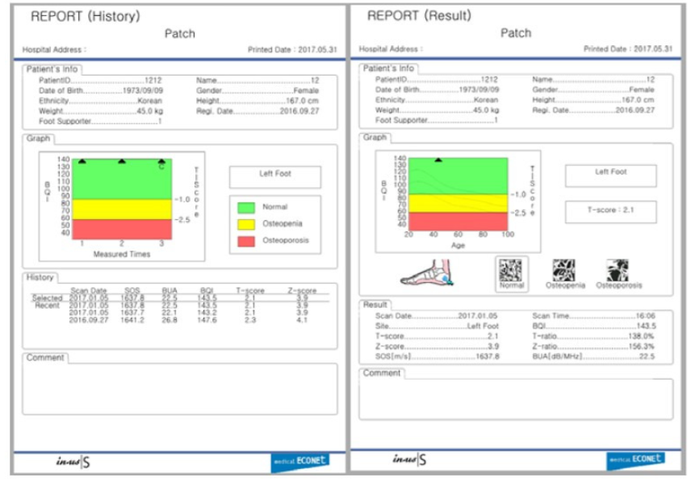
Task: Click the inus S logo in Result report
Action: 410,461
